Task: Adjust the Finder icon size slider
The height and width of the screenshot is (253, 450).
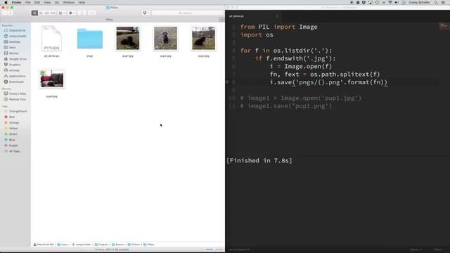Action: (x=214, y=249)
